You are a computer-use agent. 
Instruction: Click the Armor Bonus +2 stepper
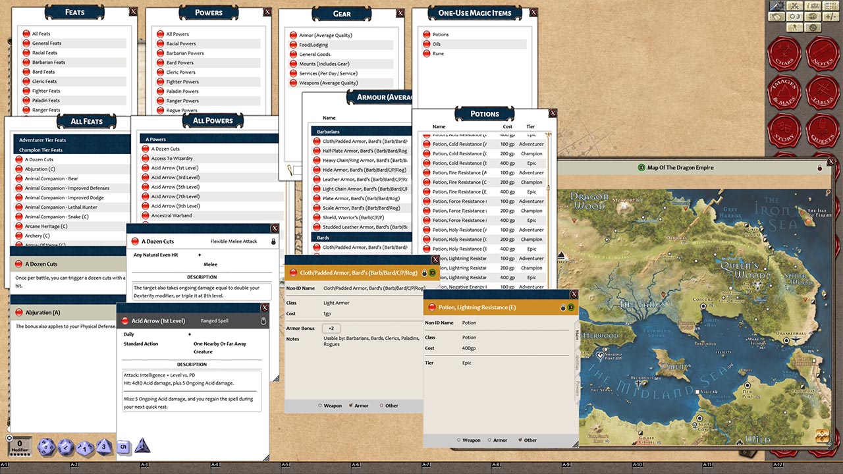pyautogui.click(x=330, y=328)
